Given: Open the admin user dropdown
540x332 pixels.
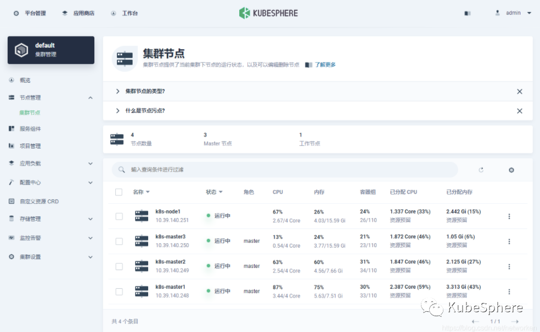Looking at the screenshot, I should [514, 13].
